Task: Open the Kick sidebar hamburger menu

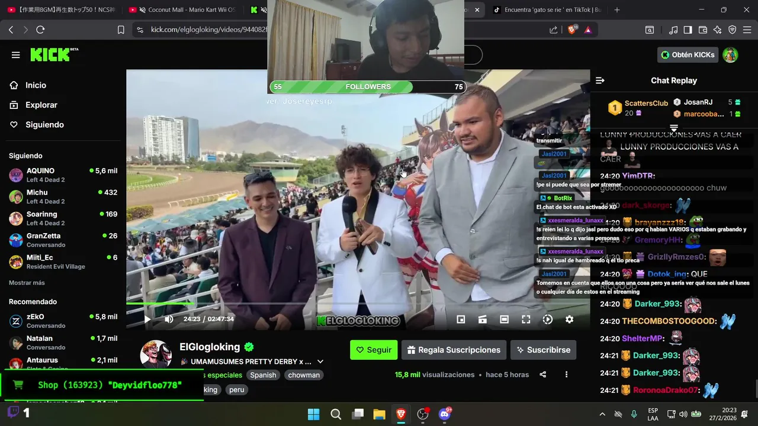Action: (16, 55)
